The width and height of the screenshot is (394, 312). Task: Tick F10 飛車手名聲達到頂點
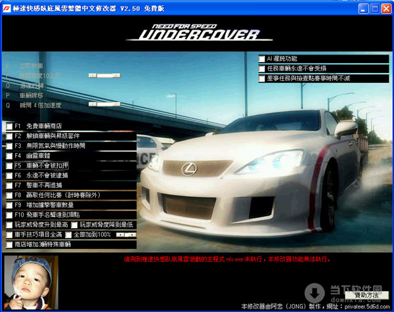tap(9, 215)
